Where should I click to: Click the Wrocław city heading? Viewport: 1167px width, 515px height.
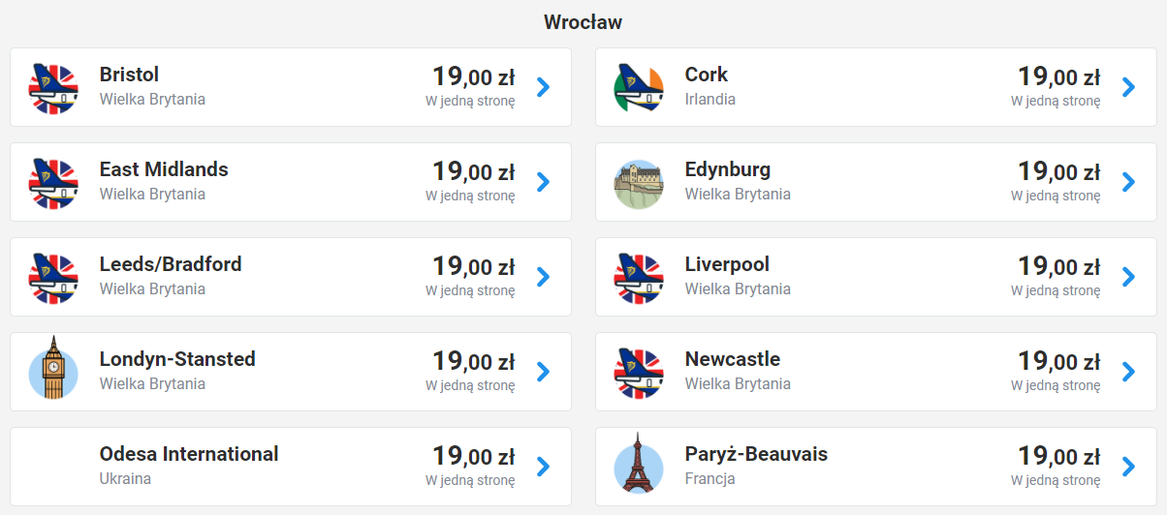(583, 21)
